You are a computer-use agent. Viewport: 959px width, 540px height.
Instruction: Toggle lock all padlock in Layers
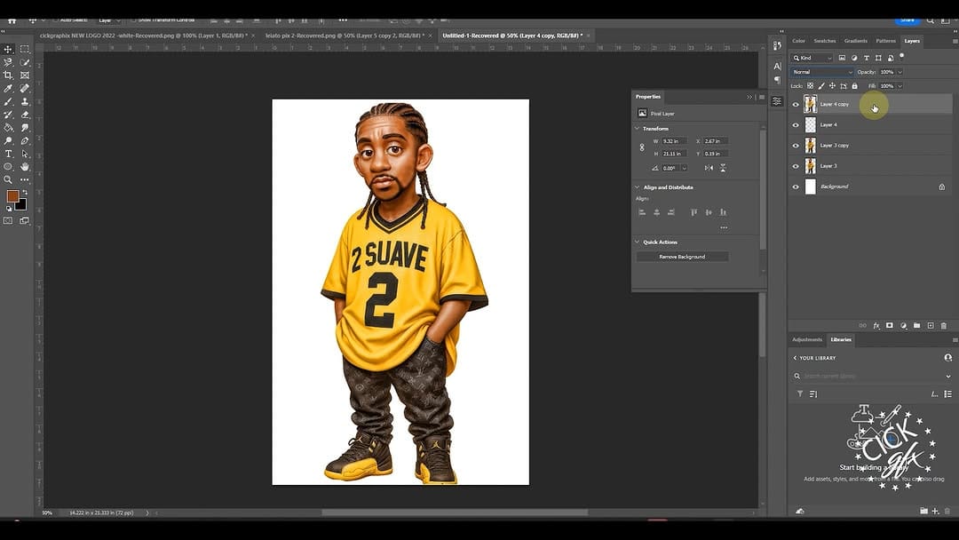click(854, 86)
